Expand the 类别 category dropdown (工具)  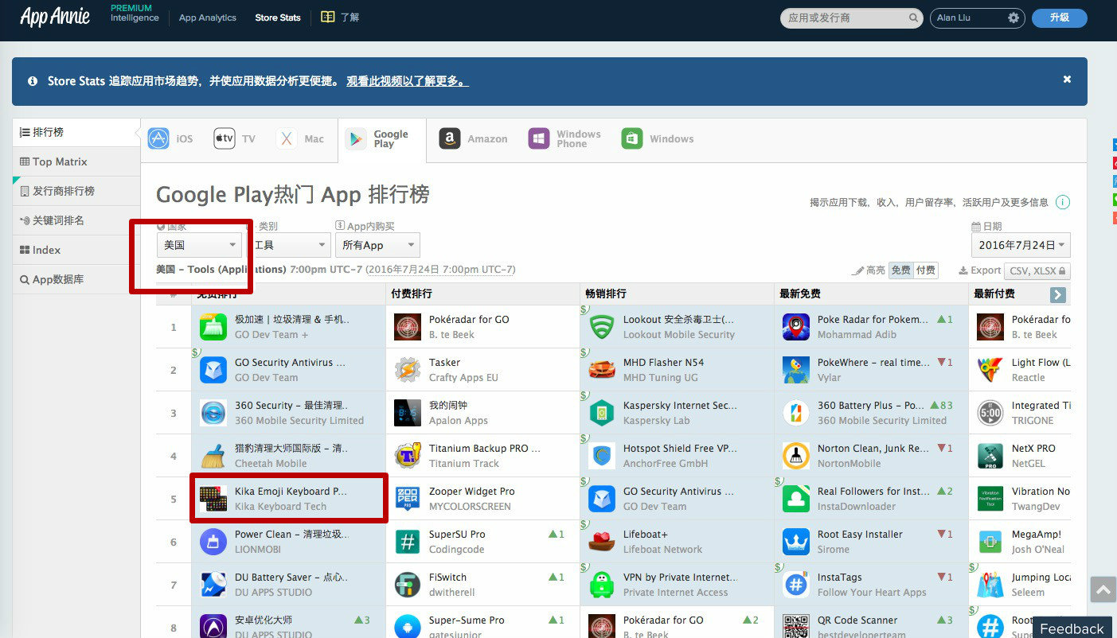[x=288, y=245]
